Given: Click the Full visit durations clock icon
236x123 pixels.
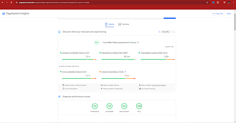Looking at the screenshot, I should pyautogui.click(x=63, y=89).
